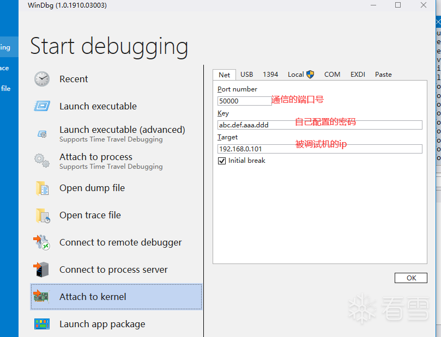441x337 pixels.
Task: Confirm with the OK button
Action: [411, 278]
